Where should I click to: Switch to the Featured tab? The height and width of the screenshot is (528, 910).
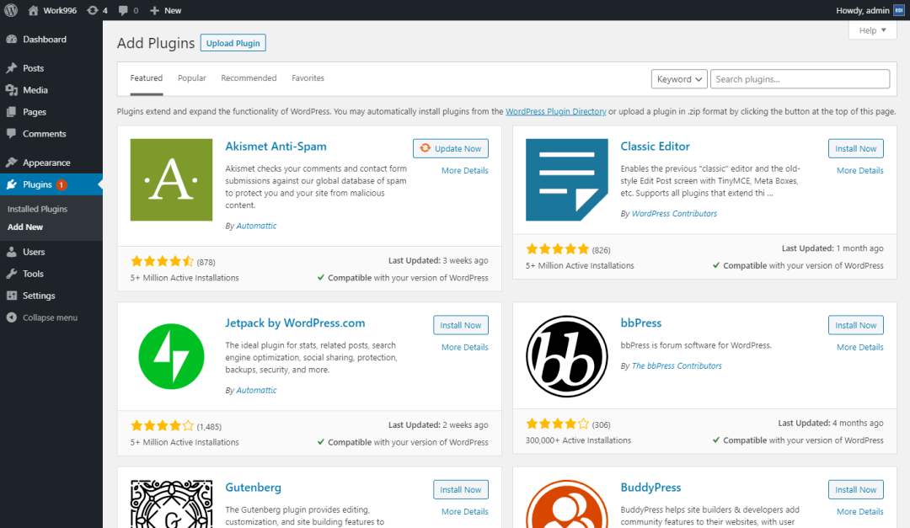tap(147, 77)
